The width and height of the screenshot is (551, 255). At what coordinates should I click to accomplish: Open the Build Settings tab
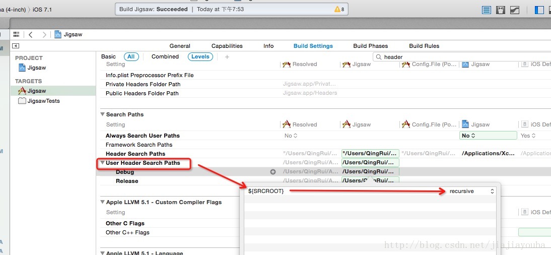313,46
